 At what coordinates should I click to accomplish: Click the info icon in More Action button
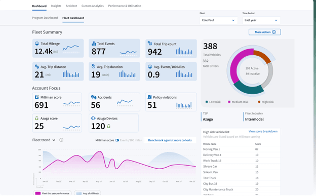(x=274, y=32)
